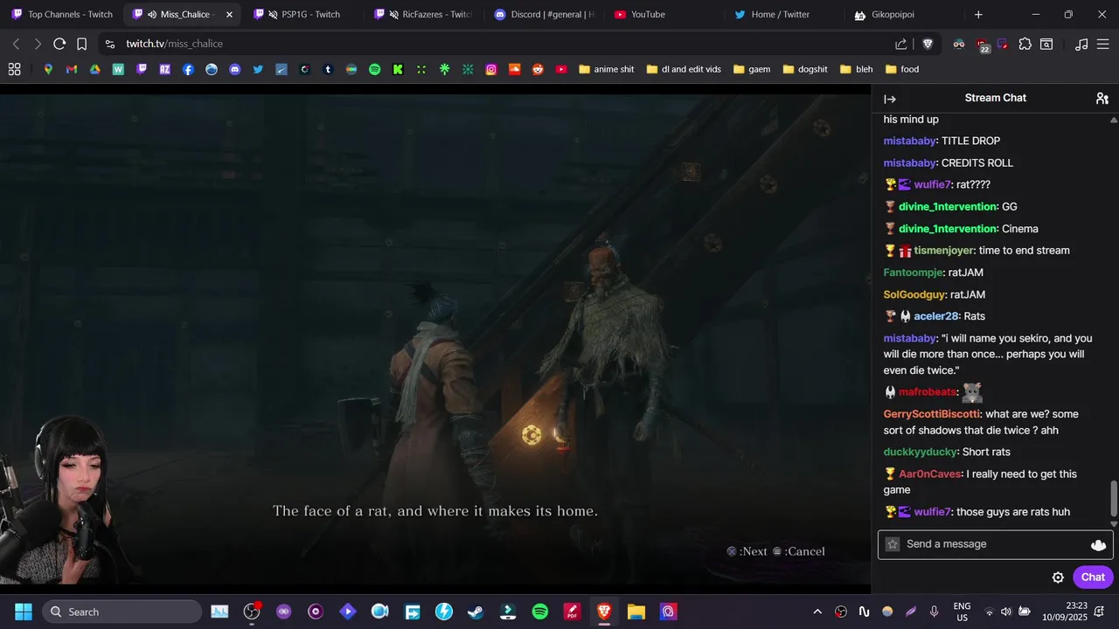
Task: Expand the dogshit bookmarks folder
Action: [806, 69]
